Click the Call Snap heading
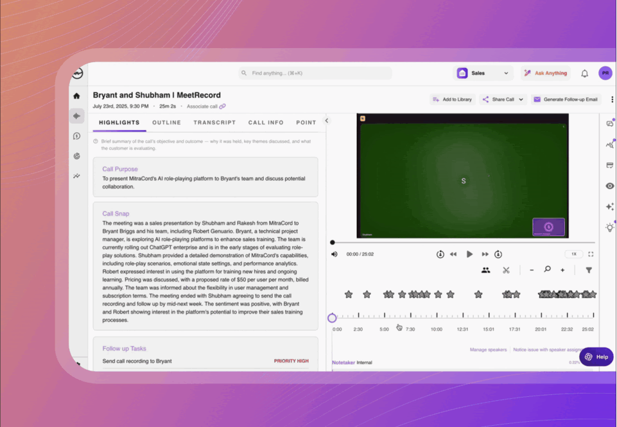Image resolution: width=617 pixels, height=427 pixels. coord(116,213)
